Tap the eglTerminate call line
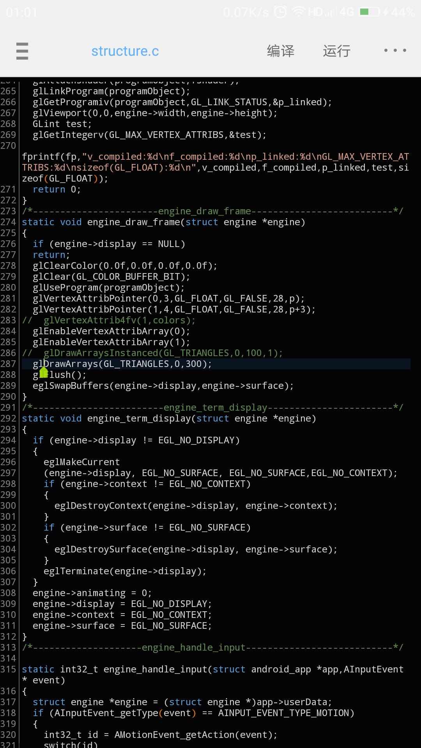Screen dimensions: 421x748 click(125, 571)
